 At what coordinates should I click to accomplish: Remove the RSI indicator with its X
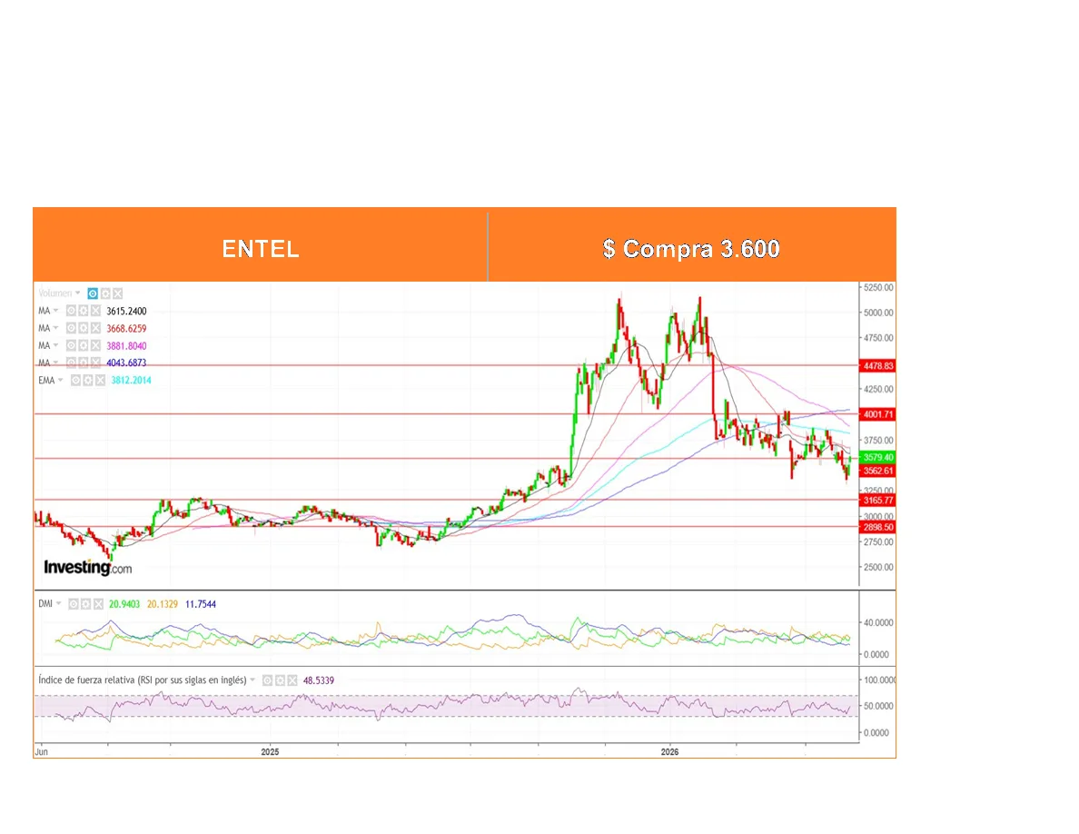tap(292, 680)
